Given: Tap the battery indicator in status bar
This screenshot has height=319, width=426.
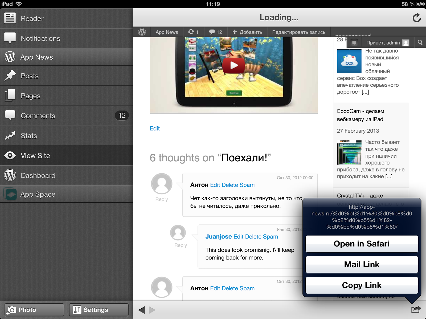Looking at the screenshot, I should [x=420, y=4].
